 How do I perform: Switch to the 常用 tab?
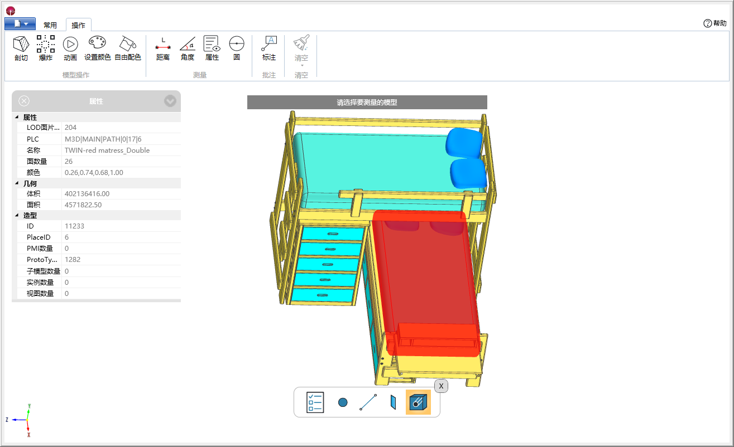coord(50,25)
